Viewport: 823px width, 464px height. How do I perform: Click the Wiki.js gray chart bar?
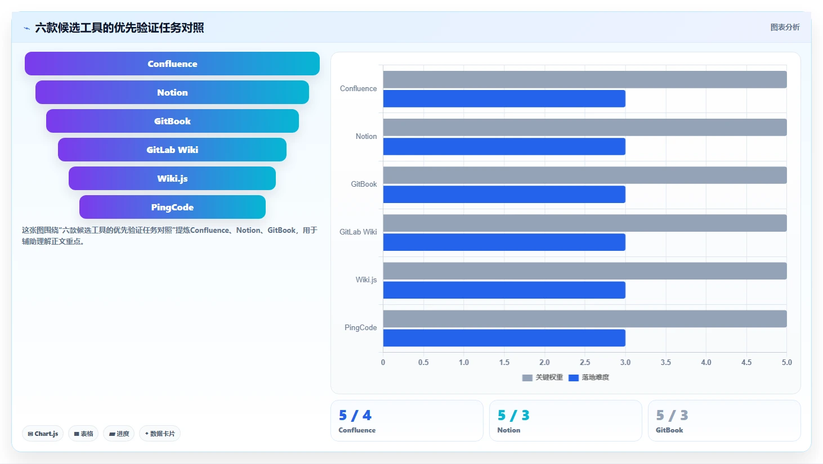coord(585,271)
